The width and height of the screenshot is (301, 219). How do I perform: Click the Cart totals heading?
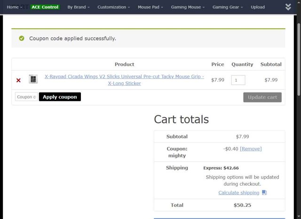(181, 119)
